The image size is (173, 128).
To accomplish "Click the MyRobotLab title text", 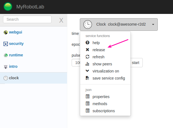I will [30, 7].
